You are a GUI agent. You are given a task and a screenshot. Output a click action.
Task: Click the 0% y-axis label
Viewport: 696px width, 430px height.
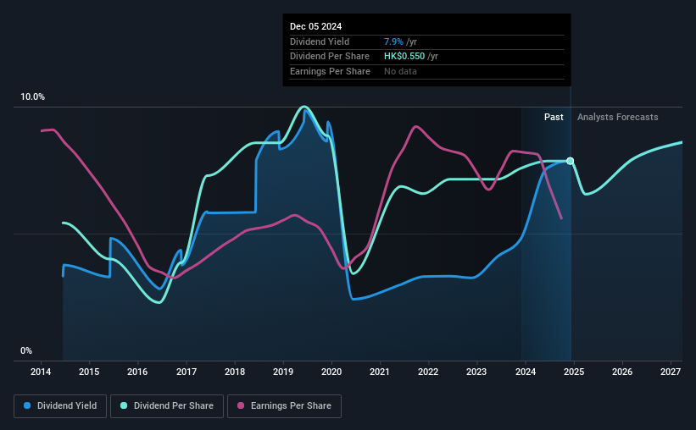(x=26, y=350)
